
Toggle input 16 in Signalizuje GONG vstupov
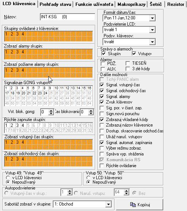(x=89, y=88)
